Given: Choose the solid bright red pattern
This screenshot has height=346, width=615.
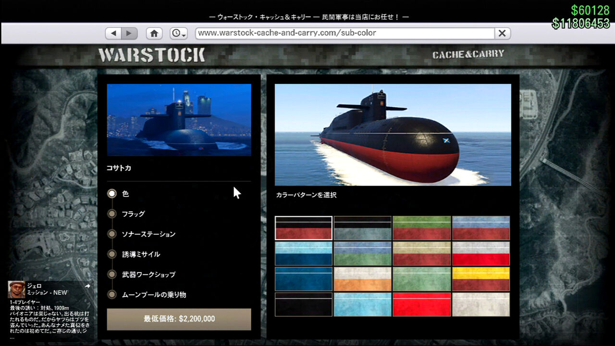Looking at the screenshot, I should tap(422, 304).
